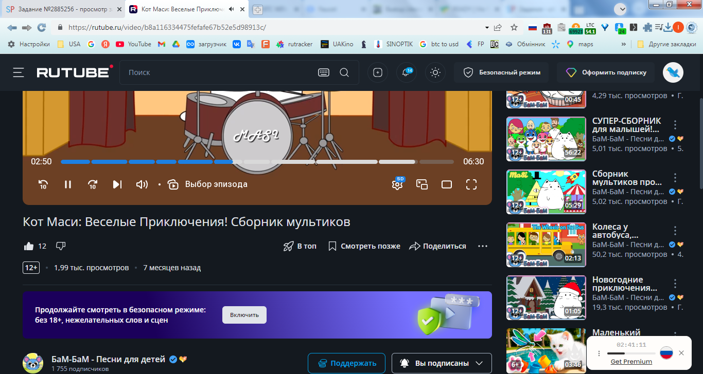Screen dimensions: 703x374
Task: Click the search magnifier icon
Action: 344,72
